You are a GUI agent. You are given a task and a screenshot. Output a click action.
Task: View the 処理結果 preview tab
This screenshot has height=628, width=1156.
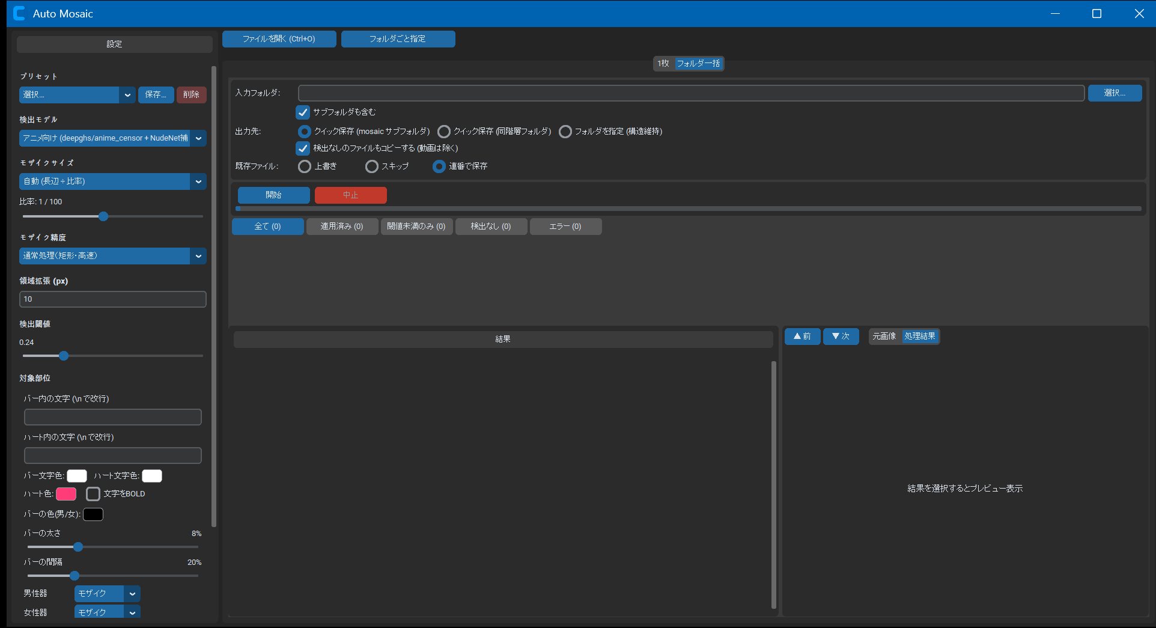point(920,337)
